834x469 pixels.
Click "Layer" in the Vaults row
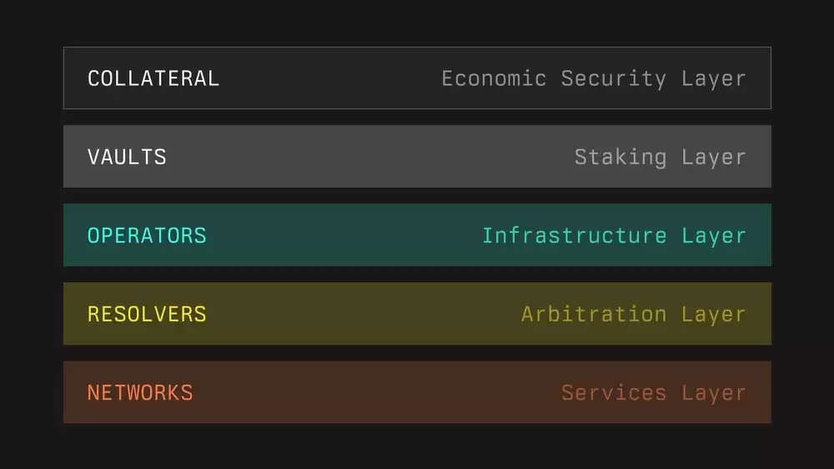[x=714, y=157]
